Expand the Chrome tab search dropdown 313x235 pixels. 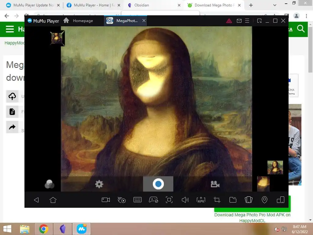tap(275, 6)
